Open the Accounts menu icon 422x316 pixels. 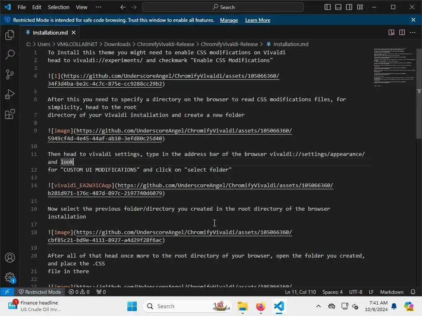tap(10, 258)
